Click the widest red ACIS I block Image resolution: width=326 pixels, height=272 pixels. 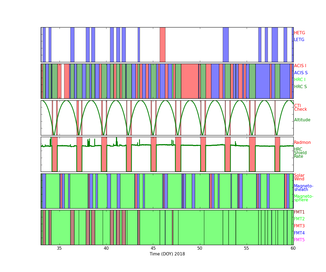pos(190,81)
